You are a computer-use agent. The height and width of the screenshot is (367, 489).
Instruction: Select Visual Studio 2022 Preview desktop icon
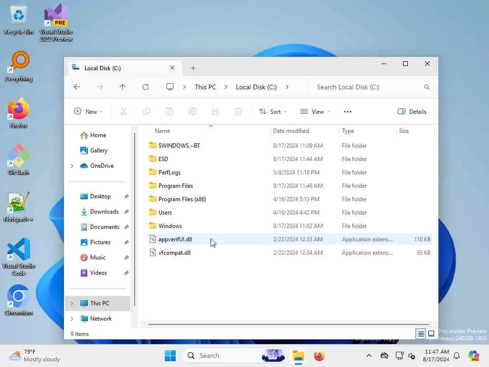[56, 22]
